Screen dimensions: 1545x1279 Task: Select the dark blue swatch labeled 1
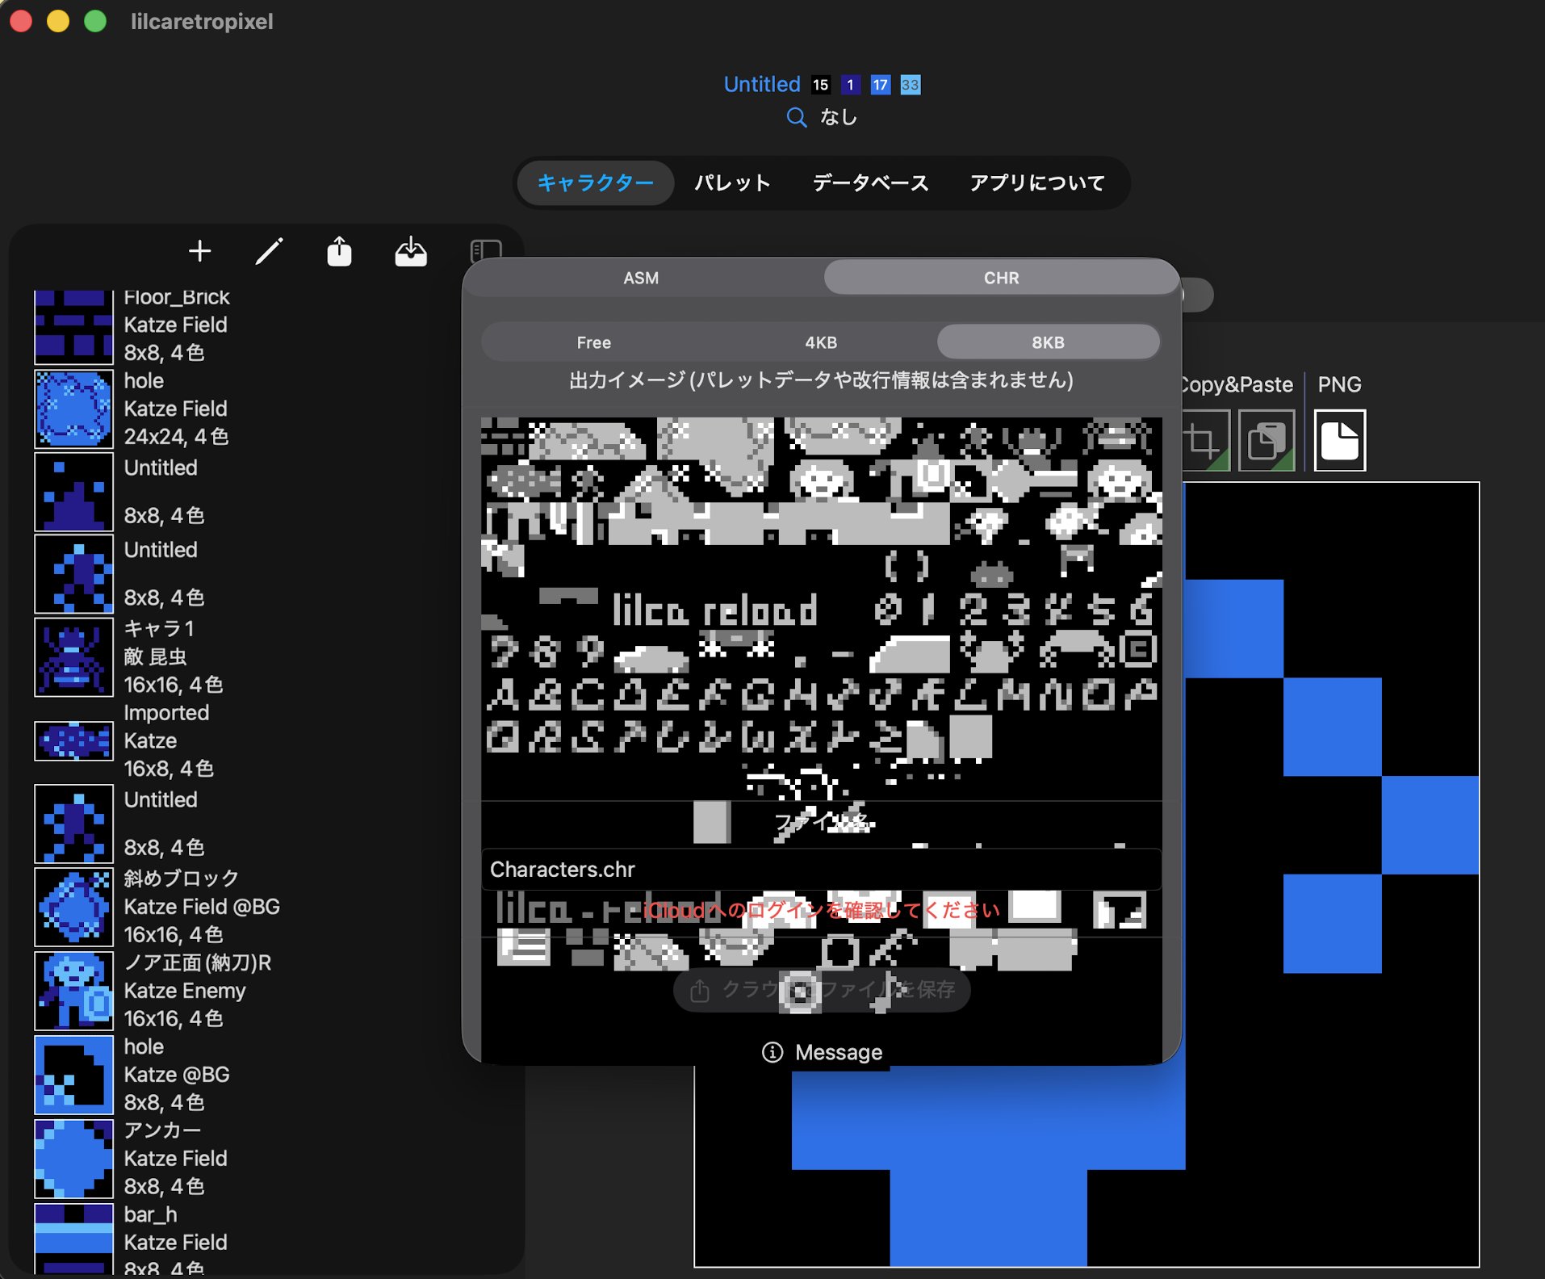851,85
